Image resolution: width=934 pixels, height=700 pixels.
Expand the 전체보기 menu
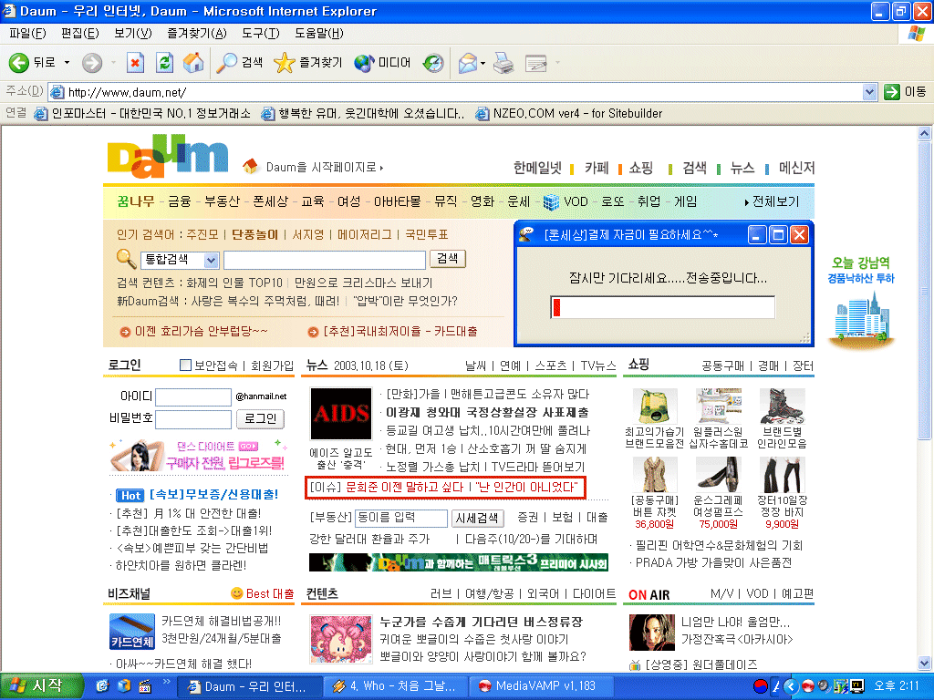click(772, 201)
